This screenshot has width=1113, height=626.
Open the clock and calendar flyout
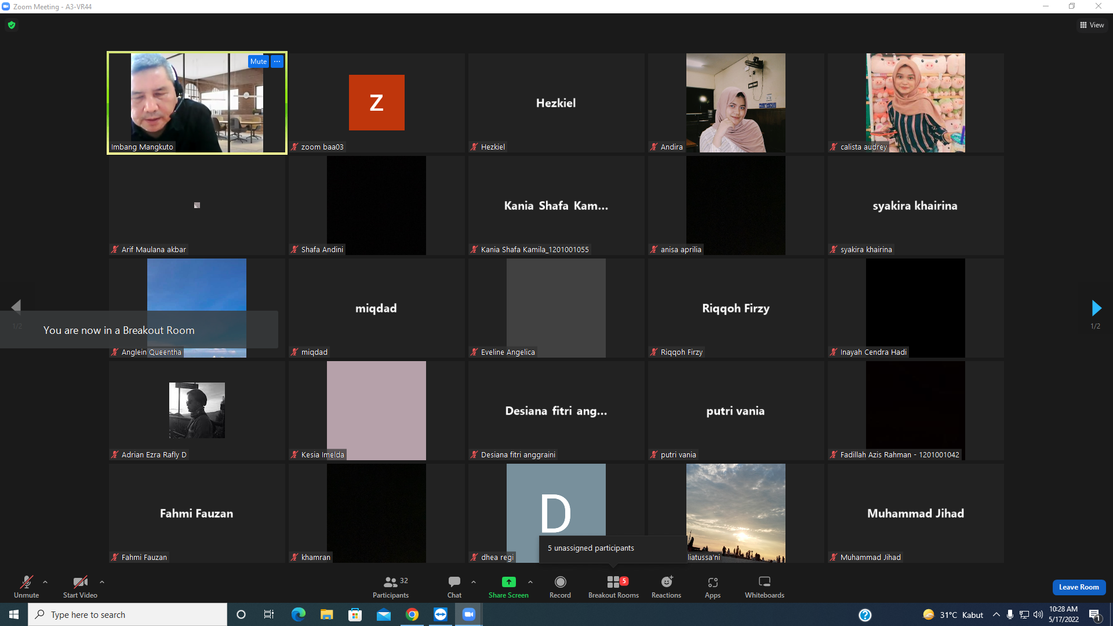pos(1063,614)
